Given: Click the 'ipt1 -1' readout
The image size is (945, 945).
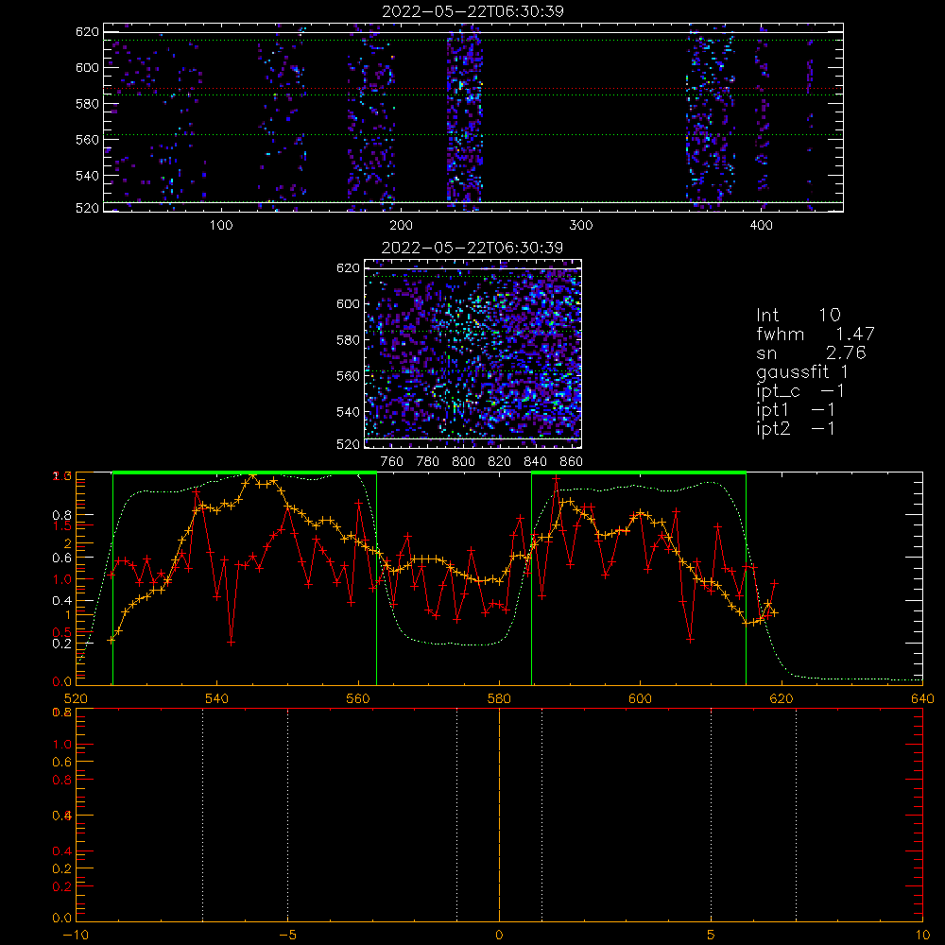Looking at the screenshot, I should tap(796, 410).
